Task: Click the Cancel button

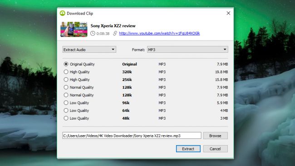Action: pyautogui.click(x=216, y=149)
